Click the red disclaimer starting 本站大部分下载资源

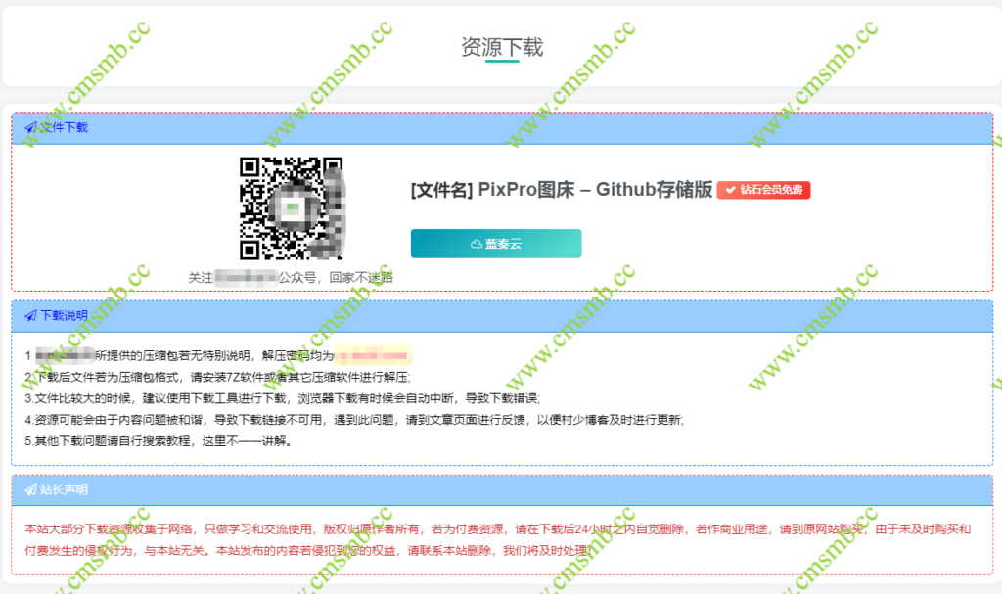coord(498,539)
